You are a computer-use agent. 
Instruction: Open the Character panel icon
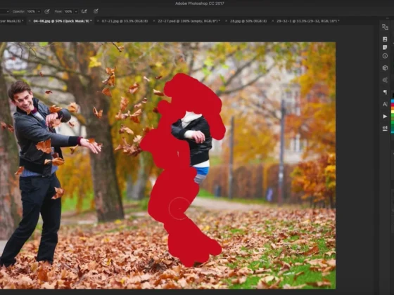click(x=385, y=104)
